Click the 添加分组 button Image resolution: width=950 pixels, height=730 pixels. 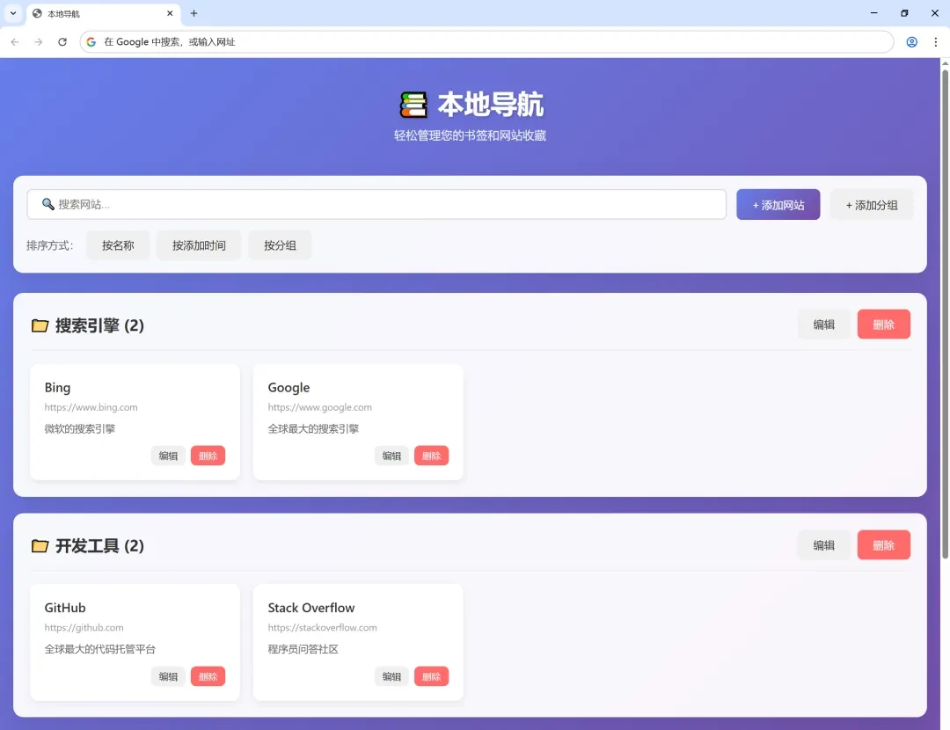coord(871,205)
